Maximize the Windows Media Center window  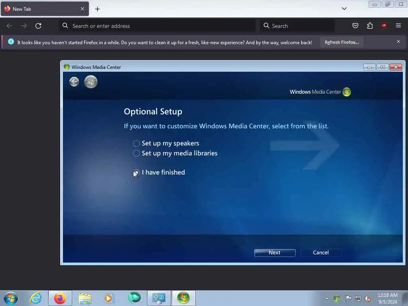pos(383,67)
